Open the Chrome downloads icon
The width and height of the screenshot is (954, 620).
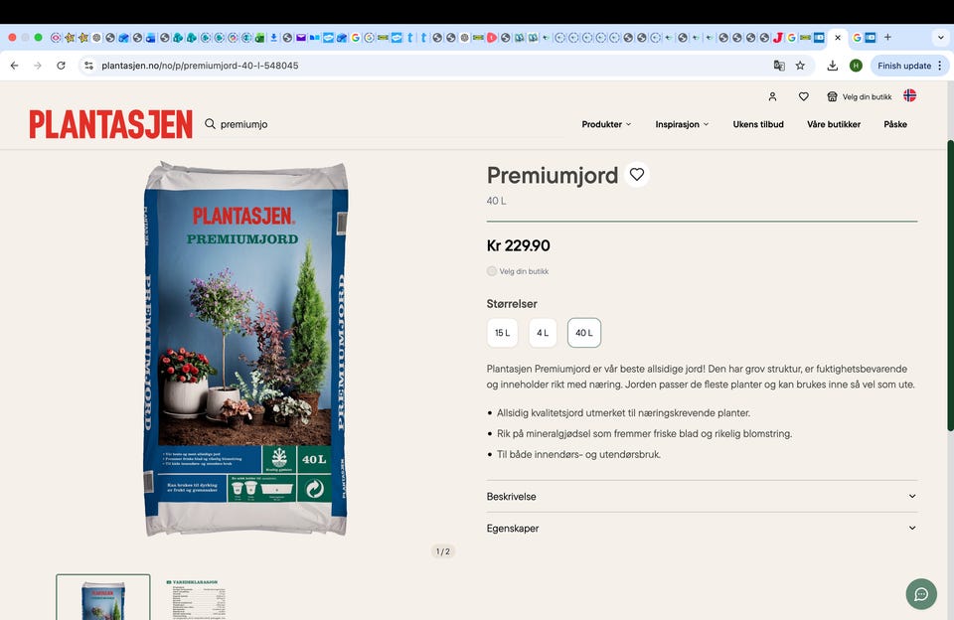point(833,66)
